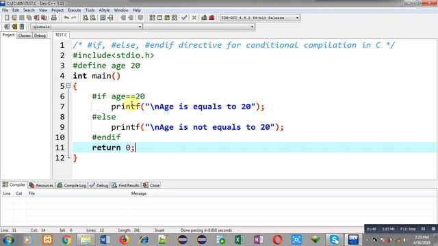Screen dimensions: 438x246
Task: Open Firefox from the taskbar
Action: point(125,240)
